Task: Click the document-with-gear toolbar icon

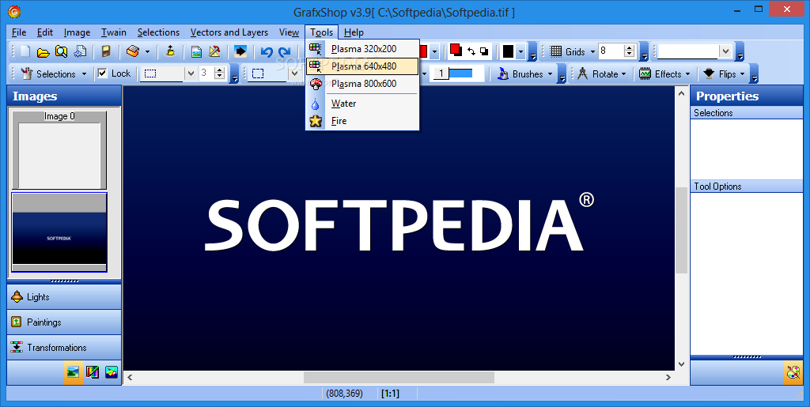Action: tap(80, 51)
